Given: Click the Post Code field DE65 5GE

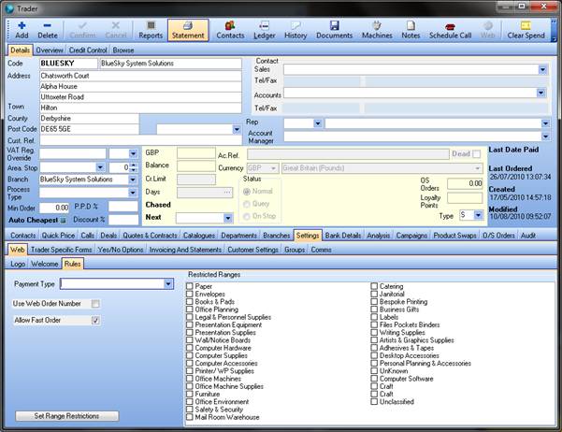Looking at the screenshot, I should coord(89,129).
